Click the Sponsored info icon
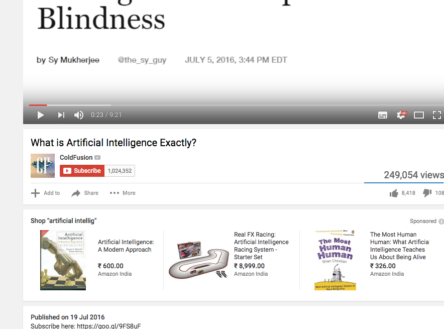The height and width of the screenshot is (329, 444). point(441,222)
